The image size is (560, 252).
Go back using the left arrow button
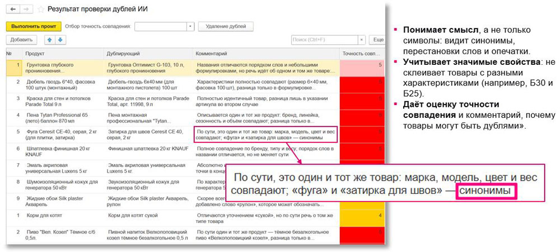(x=13, y=9)
